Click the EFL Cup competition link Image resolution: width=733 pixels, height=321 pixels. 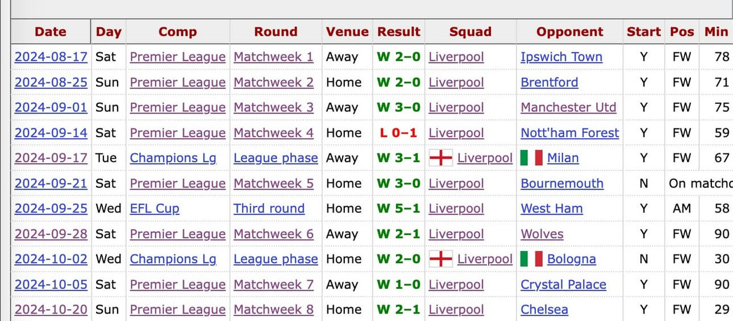tap(155, 209)
